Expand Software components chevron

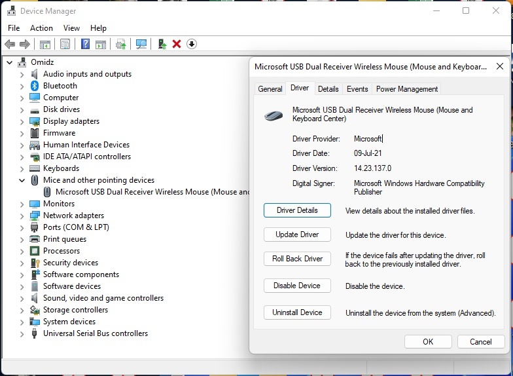pyautogui.click(x=22, y=275)
